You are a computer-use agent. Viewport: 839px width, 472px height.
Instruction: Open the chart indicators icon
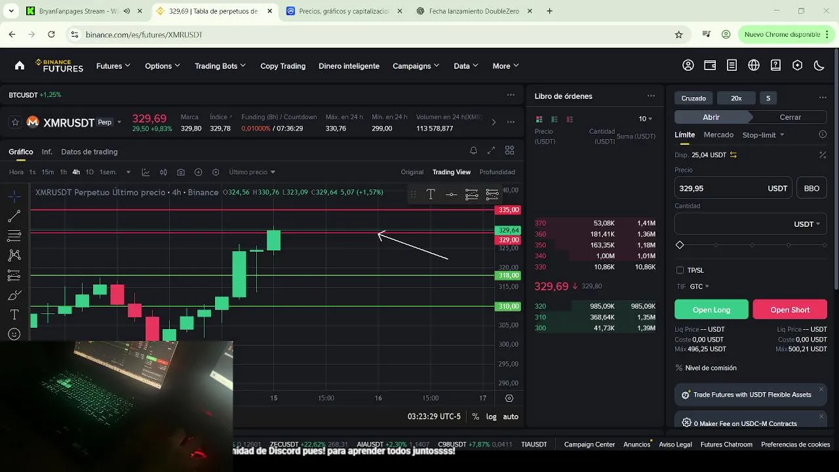pyautogui.click(x=146, y=172)
